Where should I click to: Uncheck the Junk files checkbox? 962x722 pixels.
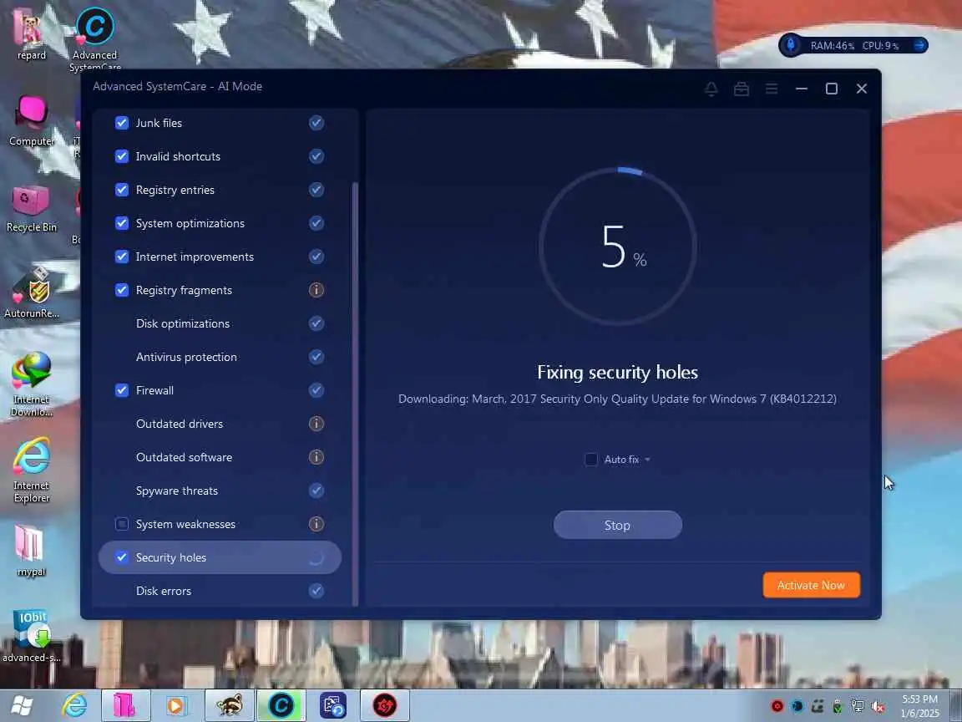pyautogui.click(x=121, y=123)
